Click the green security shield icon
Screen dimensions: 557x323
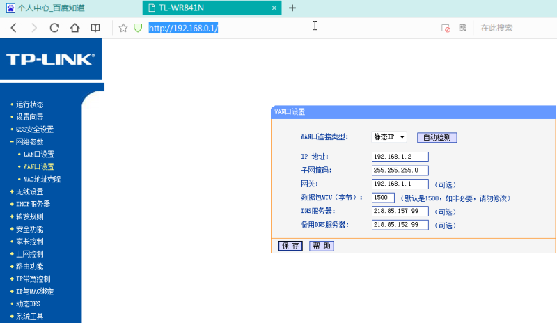pos(138,28)
